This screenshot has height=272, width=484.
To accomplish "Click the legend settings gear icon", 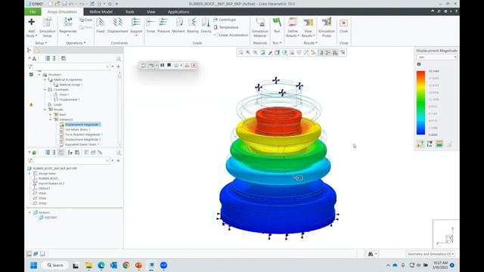I will pyautogui.click(x=419, y=64).
